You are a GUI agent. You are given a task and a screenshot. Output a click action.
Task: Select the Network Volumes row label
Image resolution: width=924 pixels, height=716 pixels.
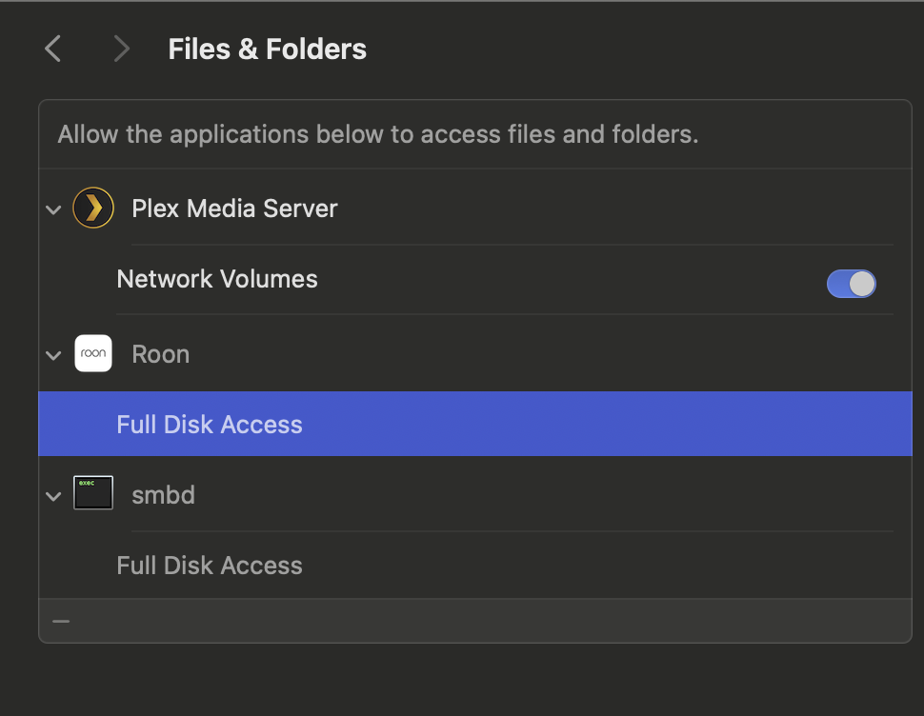tap(217, 279)
